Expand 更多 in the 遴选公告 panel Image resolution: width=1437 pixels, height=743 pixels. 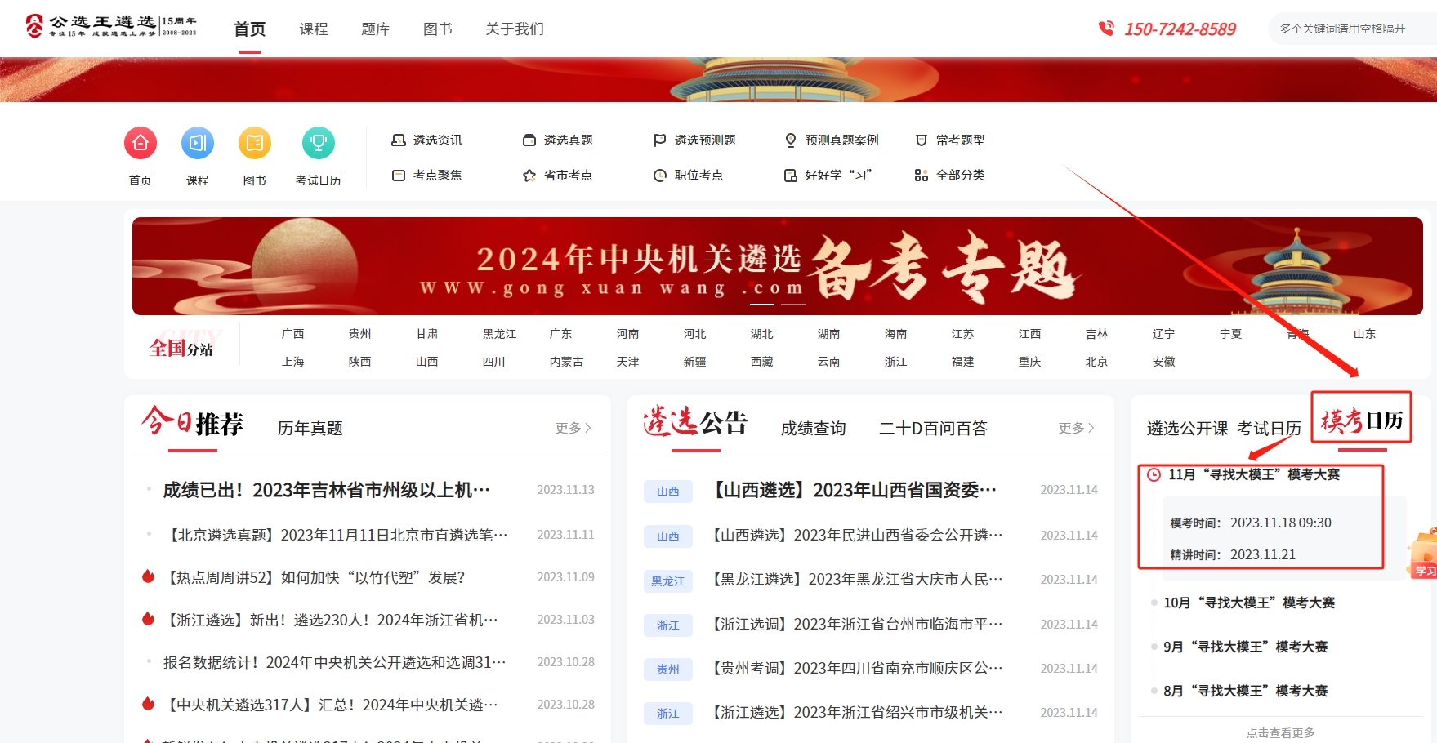coord(1076,428)
